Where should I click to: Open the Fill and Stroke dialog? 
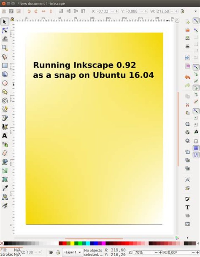coord(187,199)
